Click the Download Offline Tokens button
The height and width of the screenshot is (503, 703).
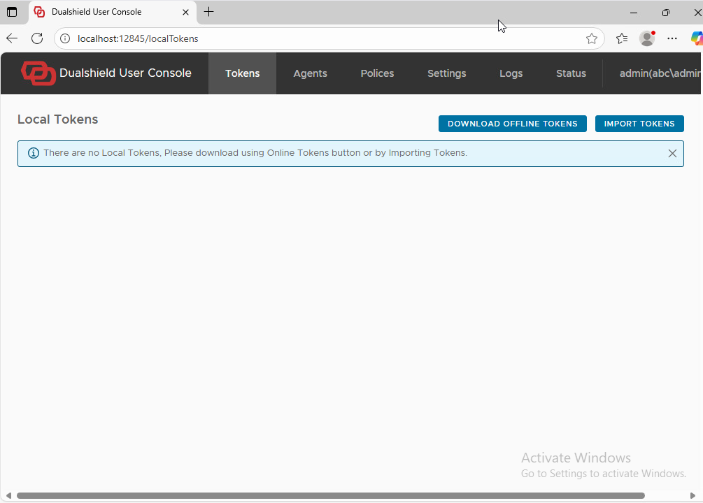[x=512, y=124]
